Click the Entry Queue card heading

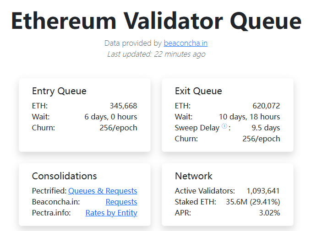(59, 91)
